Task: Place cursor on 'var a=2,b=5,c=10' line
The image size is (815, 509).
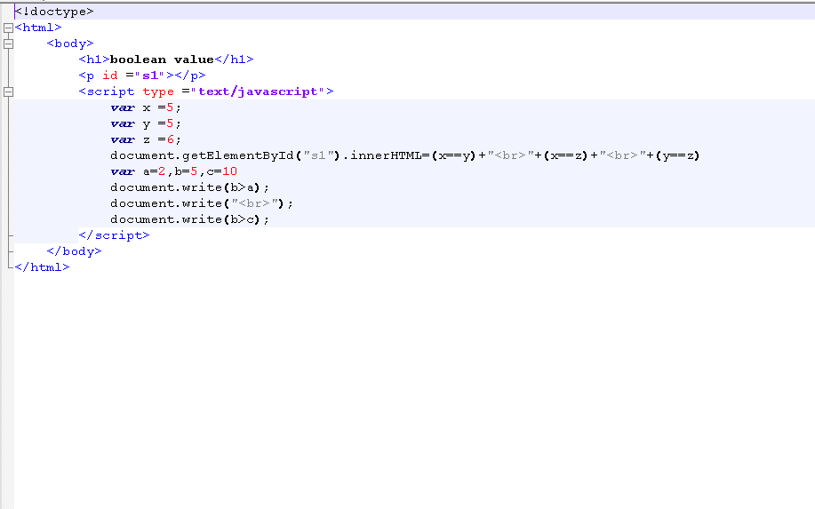Action: 173,171
